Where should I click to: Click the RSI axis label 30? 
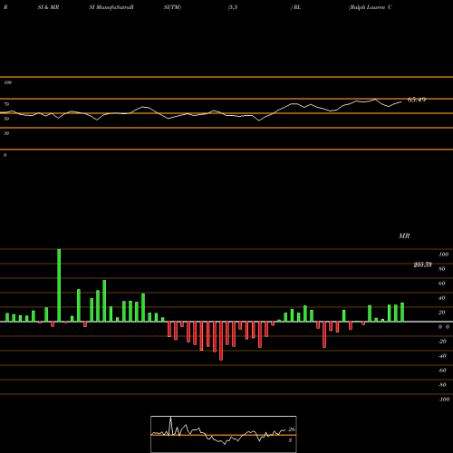[6, 133]
